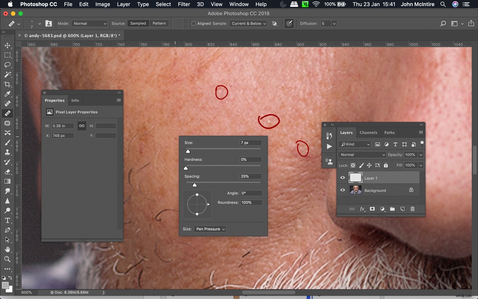Viewport: 478px width, 299px height.
Task: Open the Add layer style fx menu
Action: tap(362, 209)
